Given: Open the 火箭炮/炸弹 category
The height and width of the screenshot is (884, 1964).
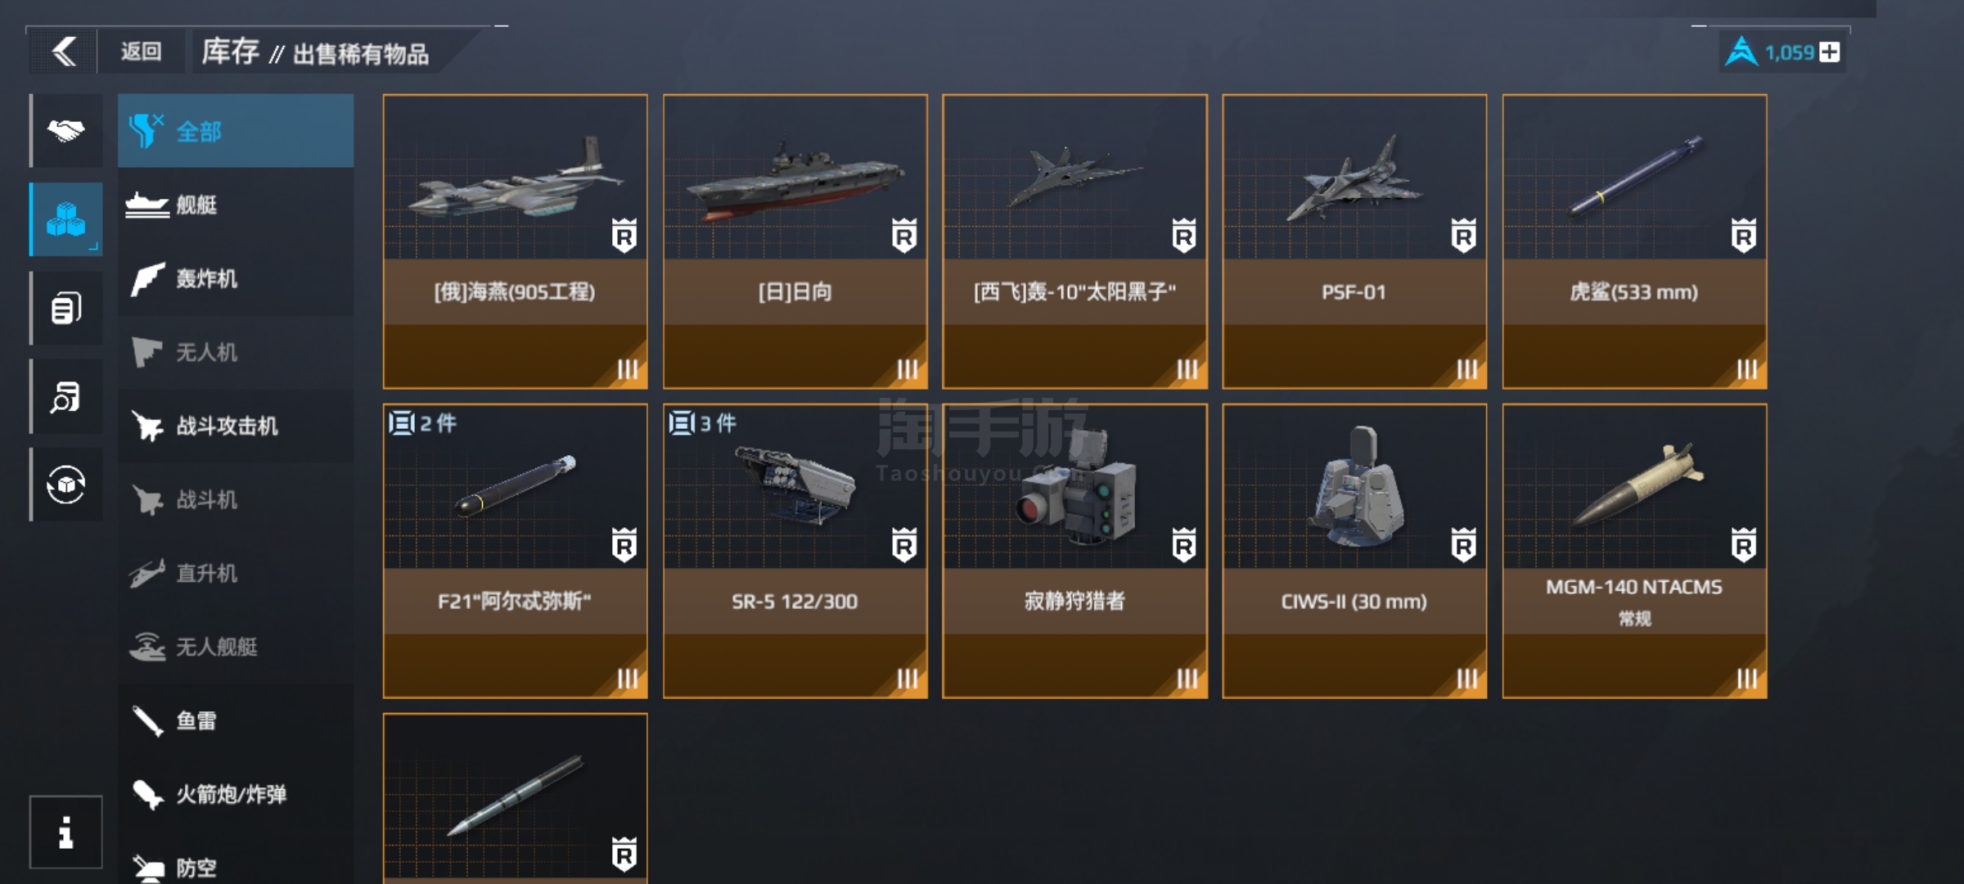Looking at the screenshot, I should click(236, 794).
